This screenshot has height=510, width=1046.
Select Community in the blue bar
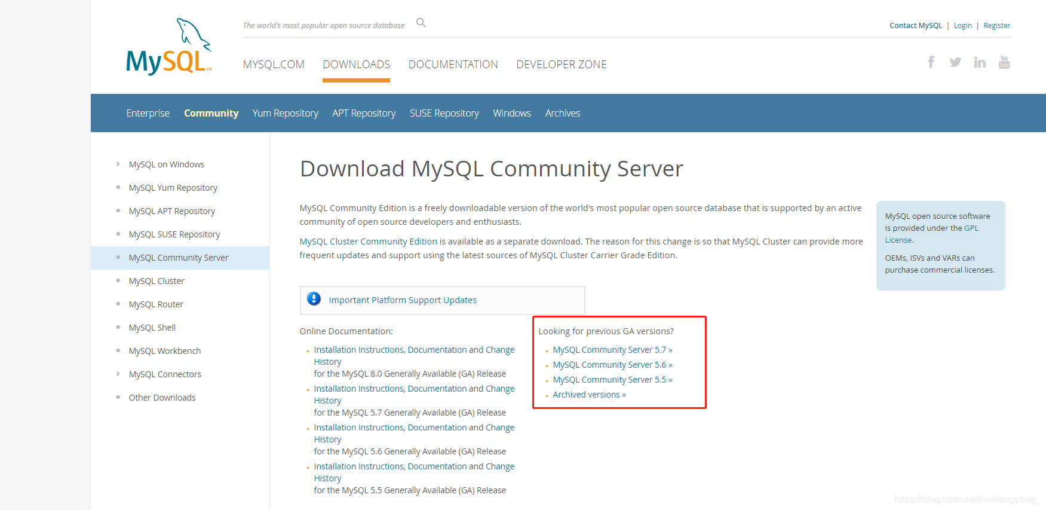tap(211, 113)
